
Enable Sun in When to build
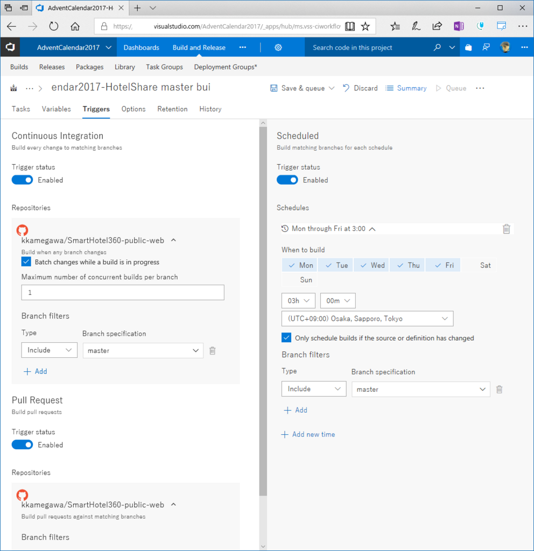[299, 280]
